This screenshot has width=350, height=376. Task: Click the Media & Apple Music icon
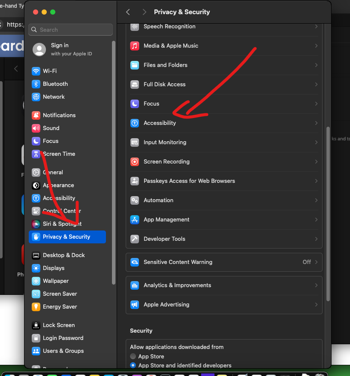tap(135, 46)
